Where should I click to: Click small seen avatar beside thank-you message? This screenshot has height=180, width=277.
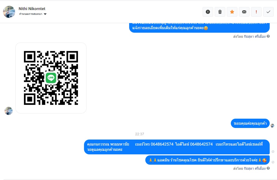click(x=272, y=126)
